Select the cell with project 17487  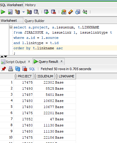(x=24, y=95)
